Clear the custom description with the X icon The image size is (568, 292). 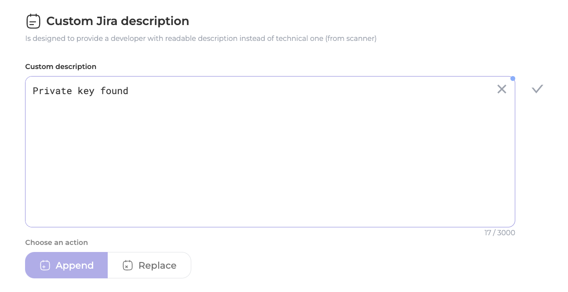(x=502, y=89)
